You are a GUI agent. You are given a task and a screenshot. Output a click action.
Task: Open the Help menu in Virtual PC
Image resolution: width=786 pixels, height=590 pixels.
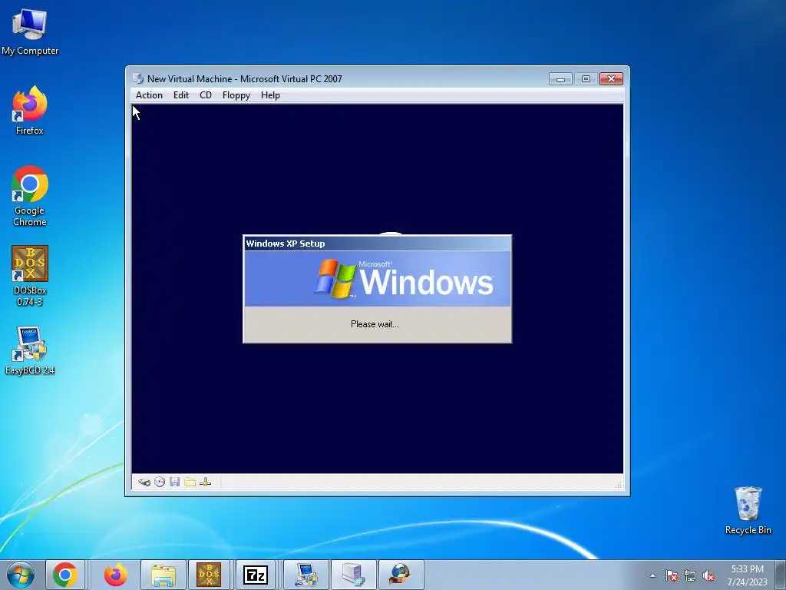pyautogui.click(x=270, y=94)
